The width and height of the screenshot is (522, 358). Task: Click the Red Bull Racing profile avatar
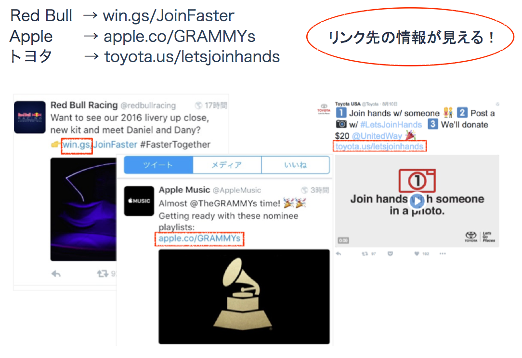click(x=30, y=117)
